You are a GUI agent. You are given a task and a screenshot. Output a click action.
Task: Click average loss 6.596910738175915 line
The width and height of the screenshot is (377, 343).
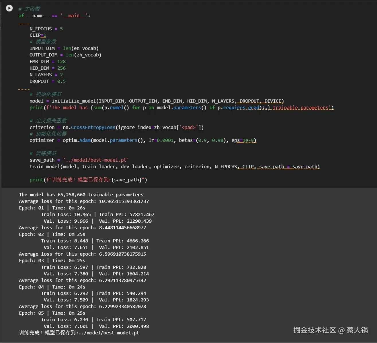pyautogui.click(x=83, y=254)
